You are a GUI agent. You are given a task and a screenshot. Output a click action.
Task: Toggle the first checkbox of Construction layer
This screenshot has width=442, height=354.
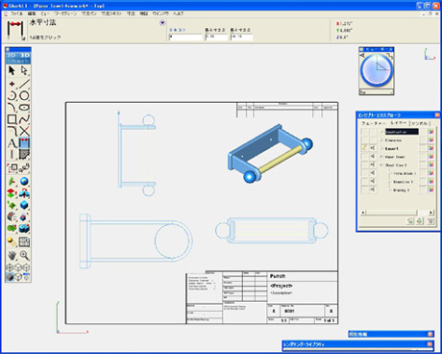[x=364, y=132]
